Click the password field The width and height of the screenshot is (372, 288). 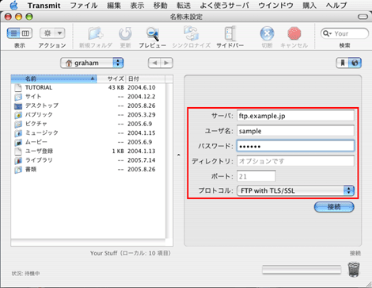(x=295, y=146)
